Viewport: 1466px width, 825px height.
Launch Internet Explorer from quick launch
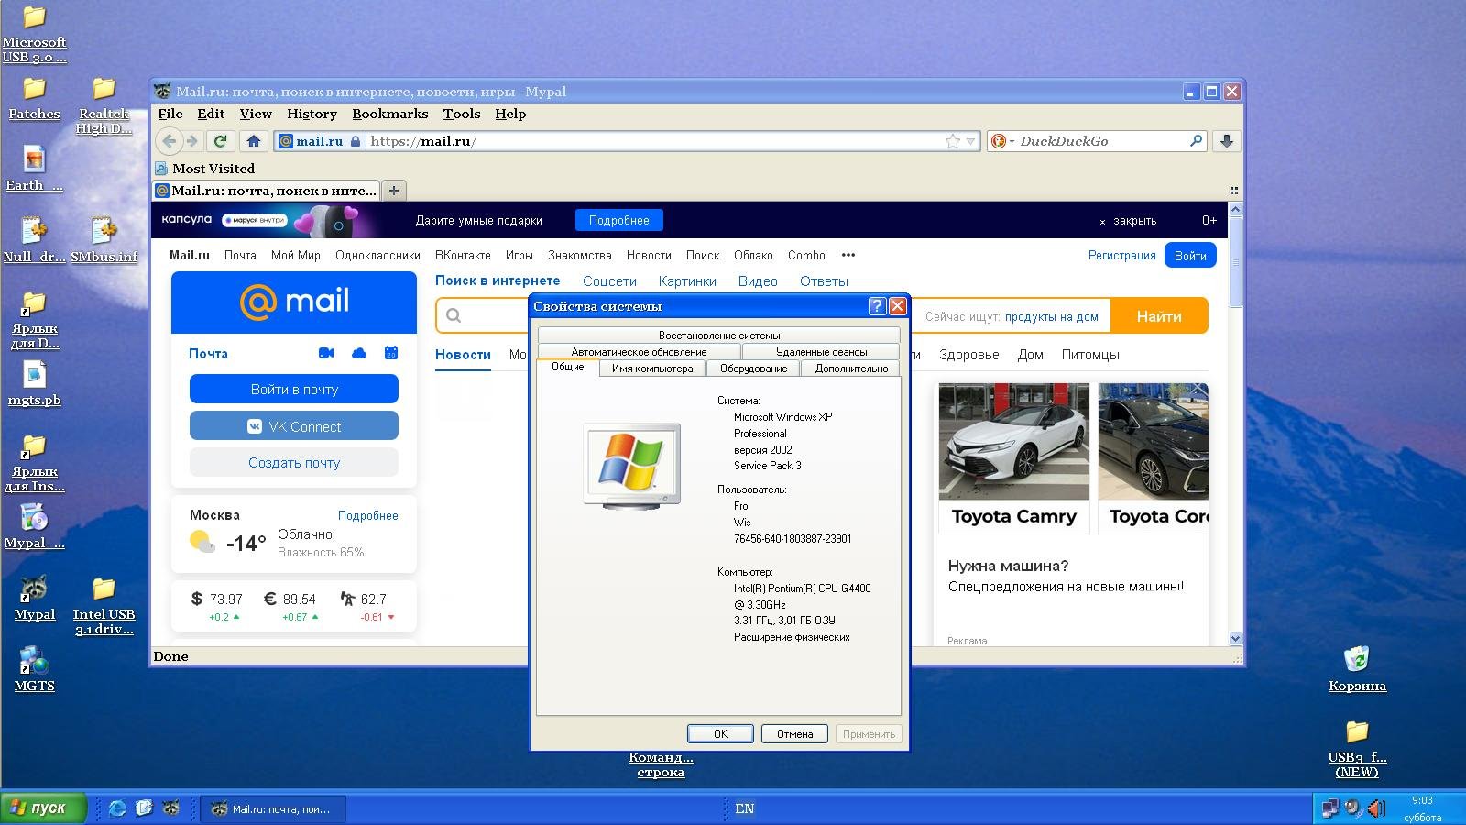coord(117,808)
